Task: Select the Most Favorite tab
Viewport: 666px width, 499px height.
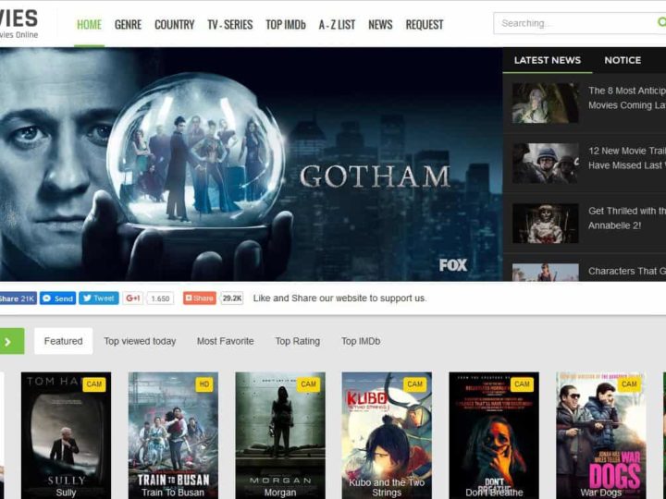Action: coord(226,341)
